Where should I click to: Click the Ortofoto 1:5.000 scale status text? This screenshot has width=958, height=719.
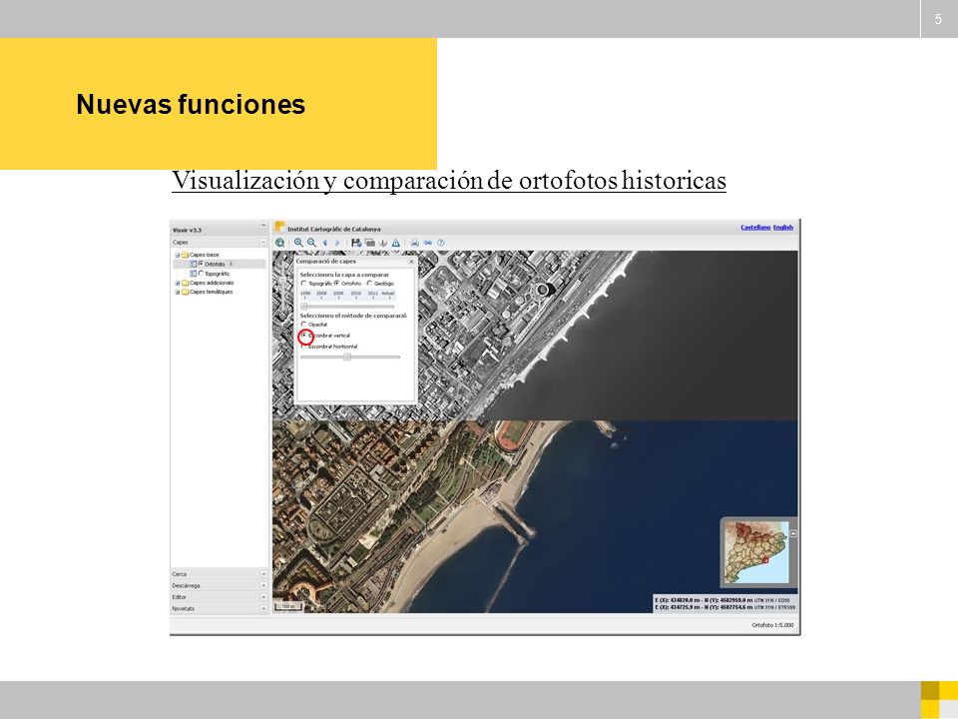pyautogui.click(x=772, y=625)
